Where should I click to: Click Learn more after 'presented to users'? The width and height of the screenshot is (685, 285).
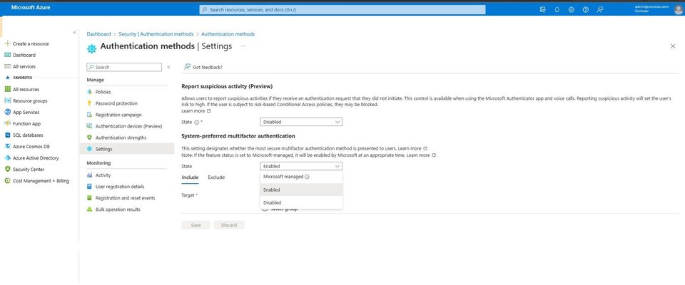tap(410, 148)
